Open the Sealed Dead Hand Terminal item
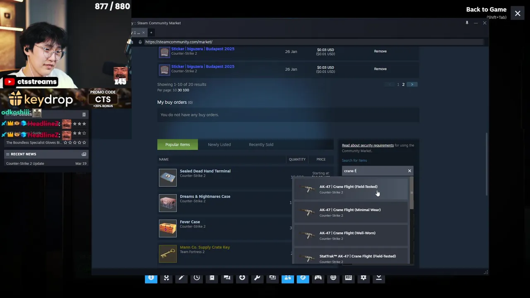 (205, 171)
